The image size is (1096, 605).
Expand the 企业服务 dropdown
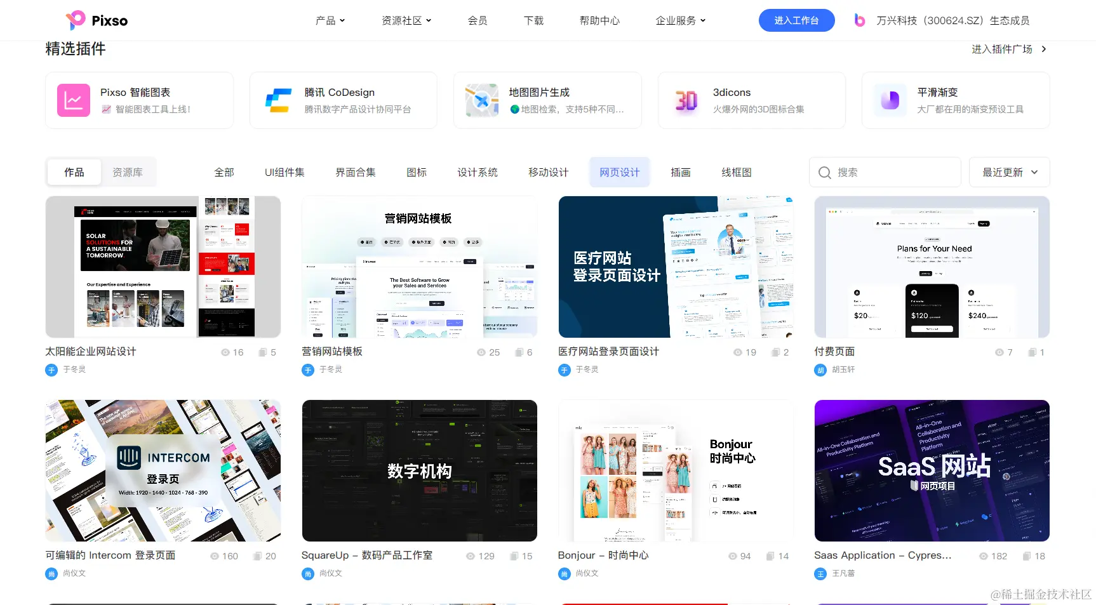(680, 20)
